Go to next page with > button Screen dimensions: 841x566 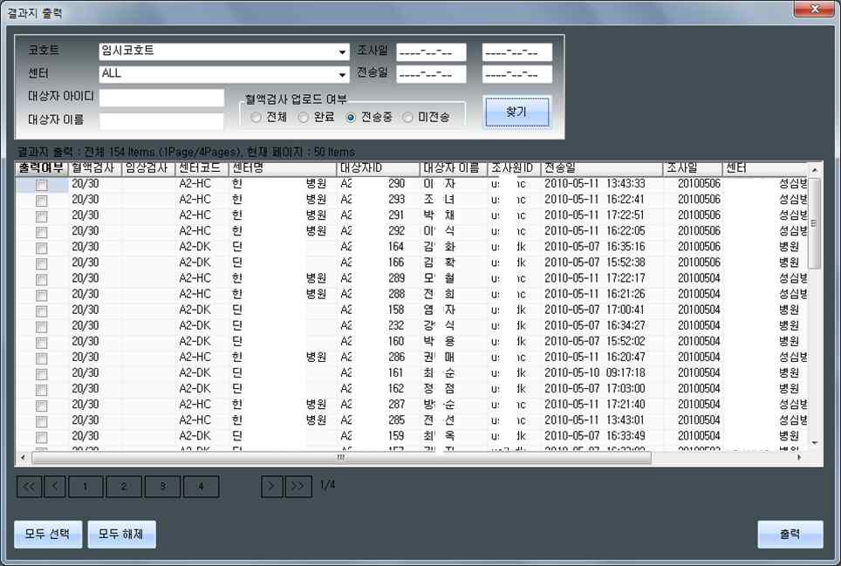(272, 486)
